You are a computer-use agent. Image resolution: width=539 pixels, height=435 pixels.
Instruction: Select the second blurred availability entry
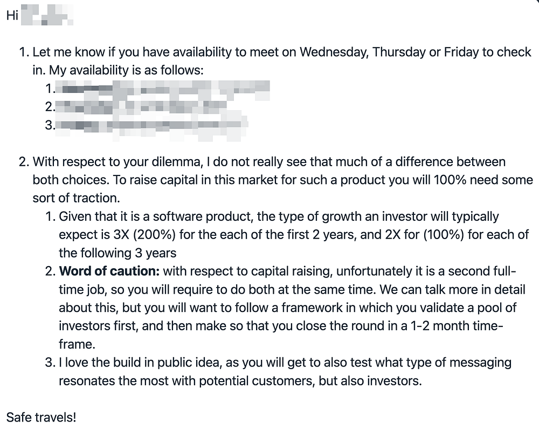[143, 107]
